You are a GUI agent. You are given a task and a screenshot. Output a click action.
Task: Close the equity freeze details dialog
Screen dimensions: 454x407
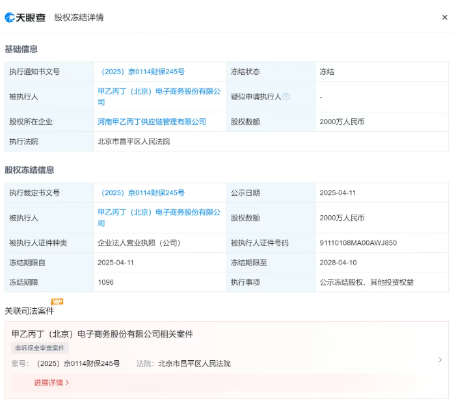pyautogui.click(x=444, y=18)
